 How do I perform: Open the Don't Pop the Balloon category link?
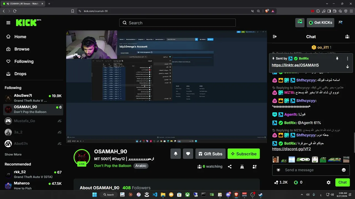pos(113,166)
